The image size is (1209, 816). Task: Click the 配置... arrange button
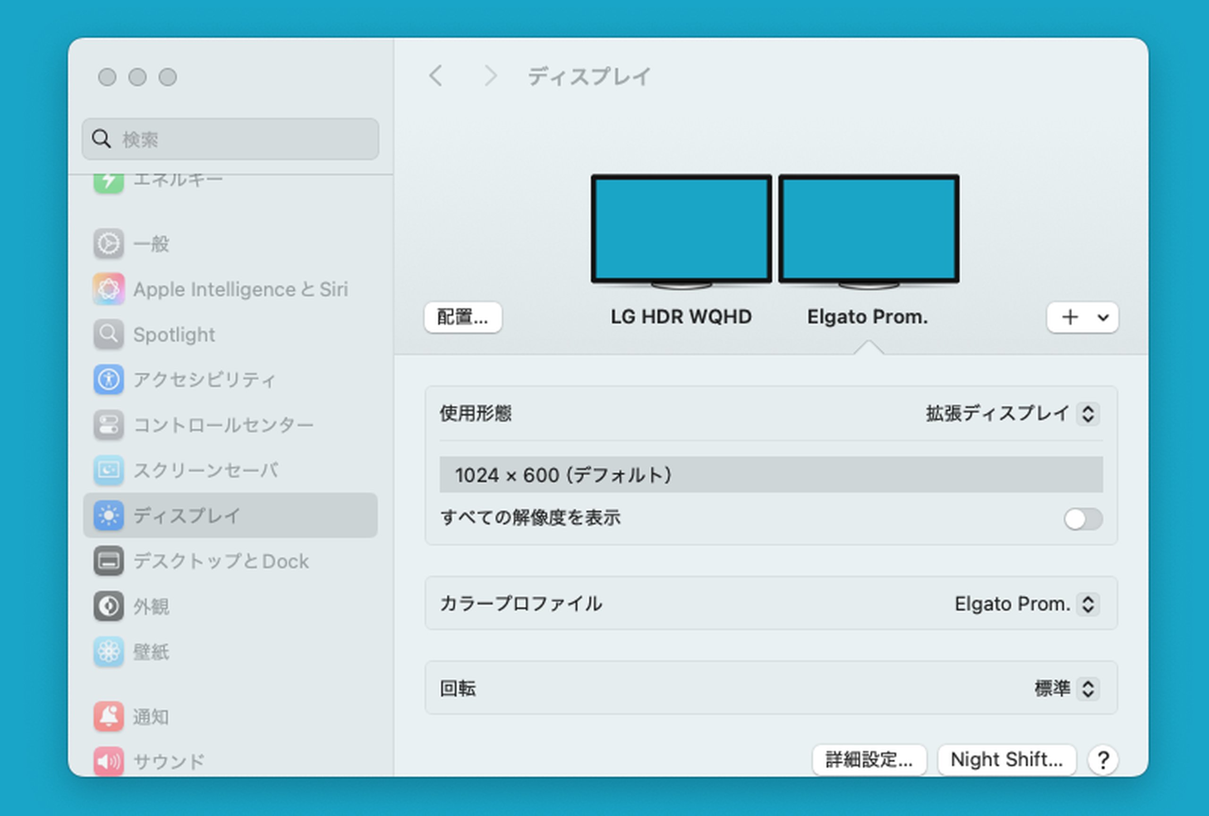[462, 317]
